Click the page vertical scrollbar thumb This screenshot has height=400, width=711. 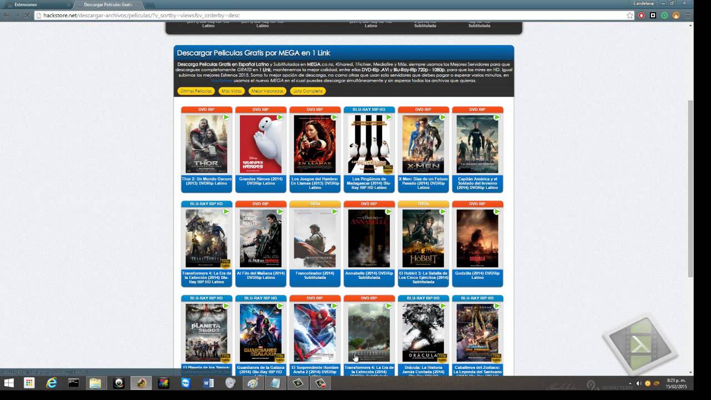tap(690, 189)
